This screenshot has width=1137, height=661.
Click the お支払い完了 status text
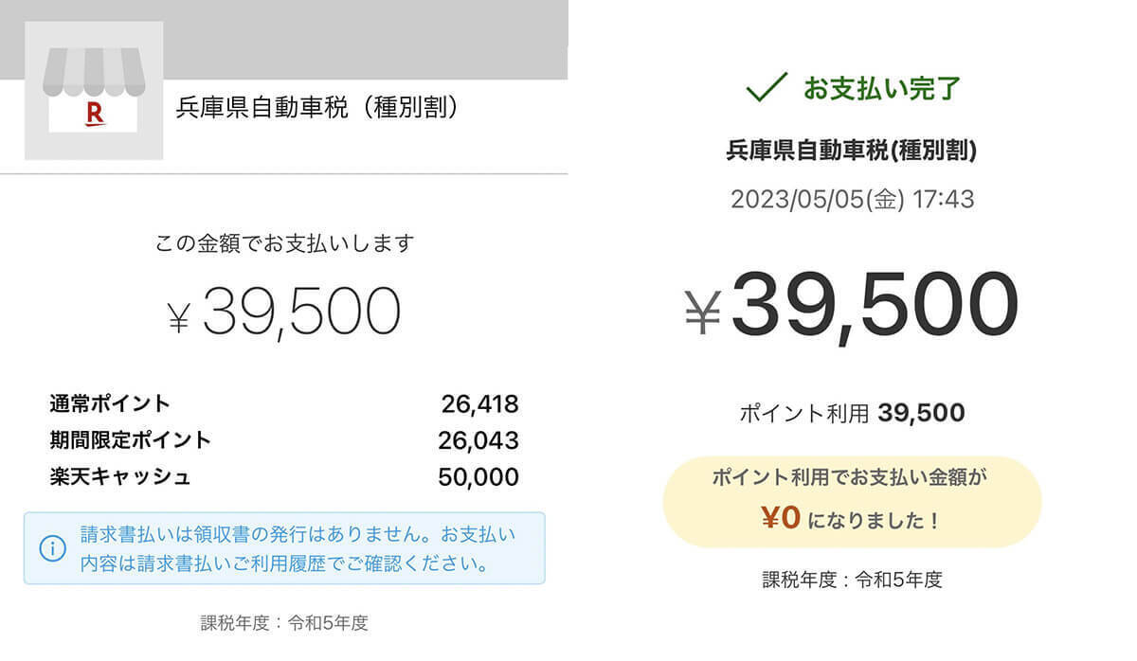coord(882,89)
